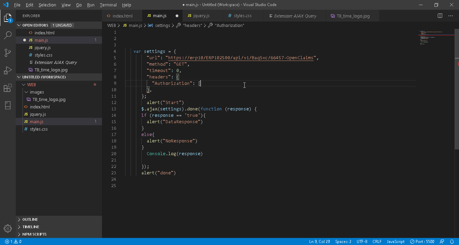Click the editor minimap

point(436,37)
